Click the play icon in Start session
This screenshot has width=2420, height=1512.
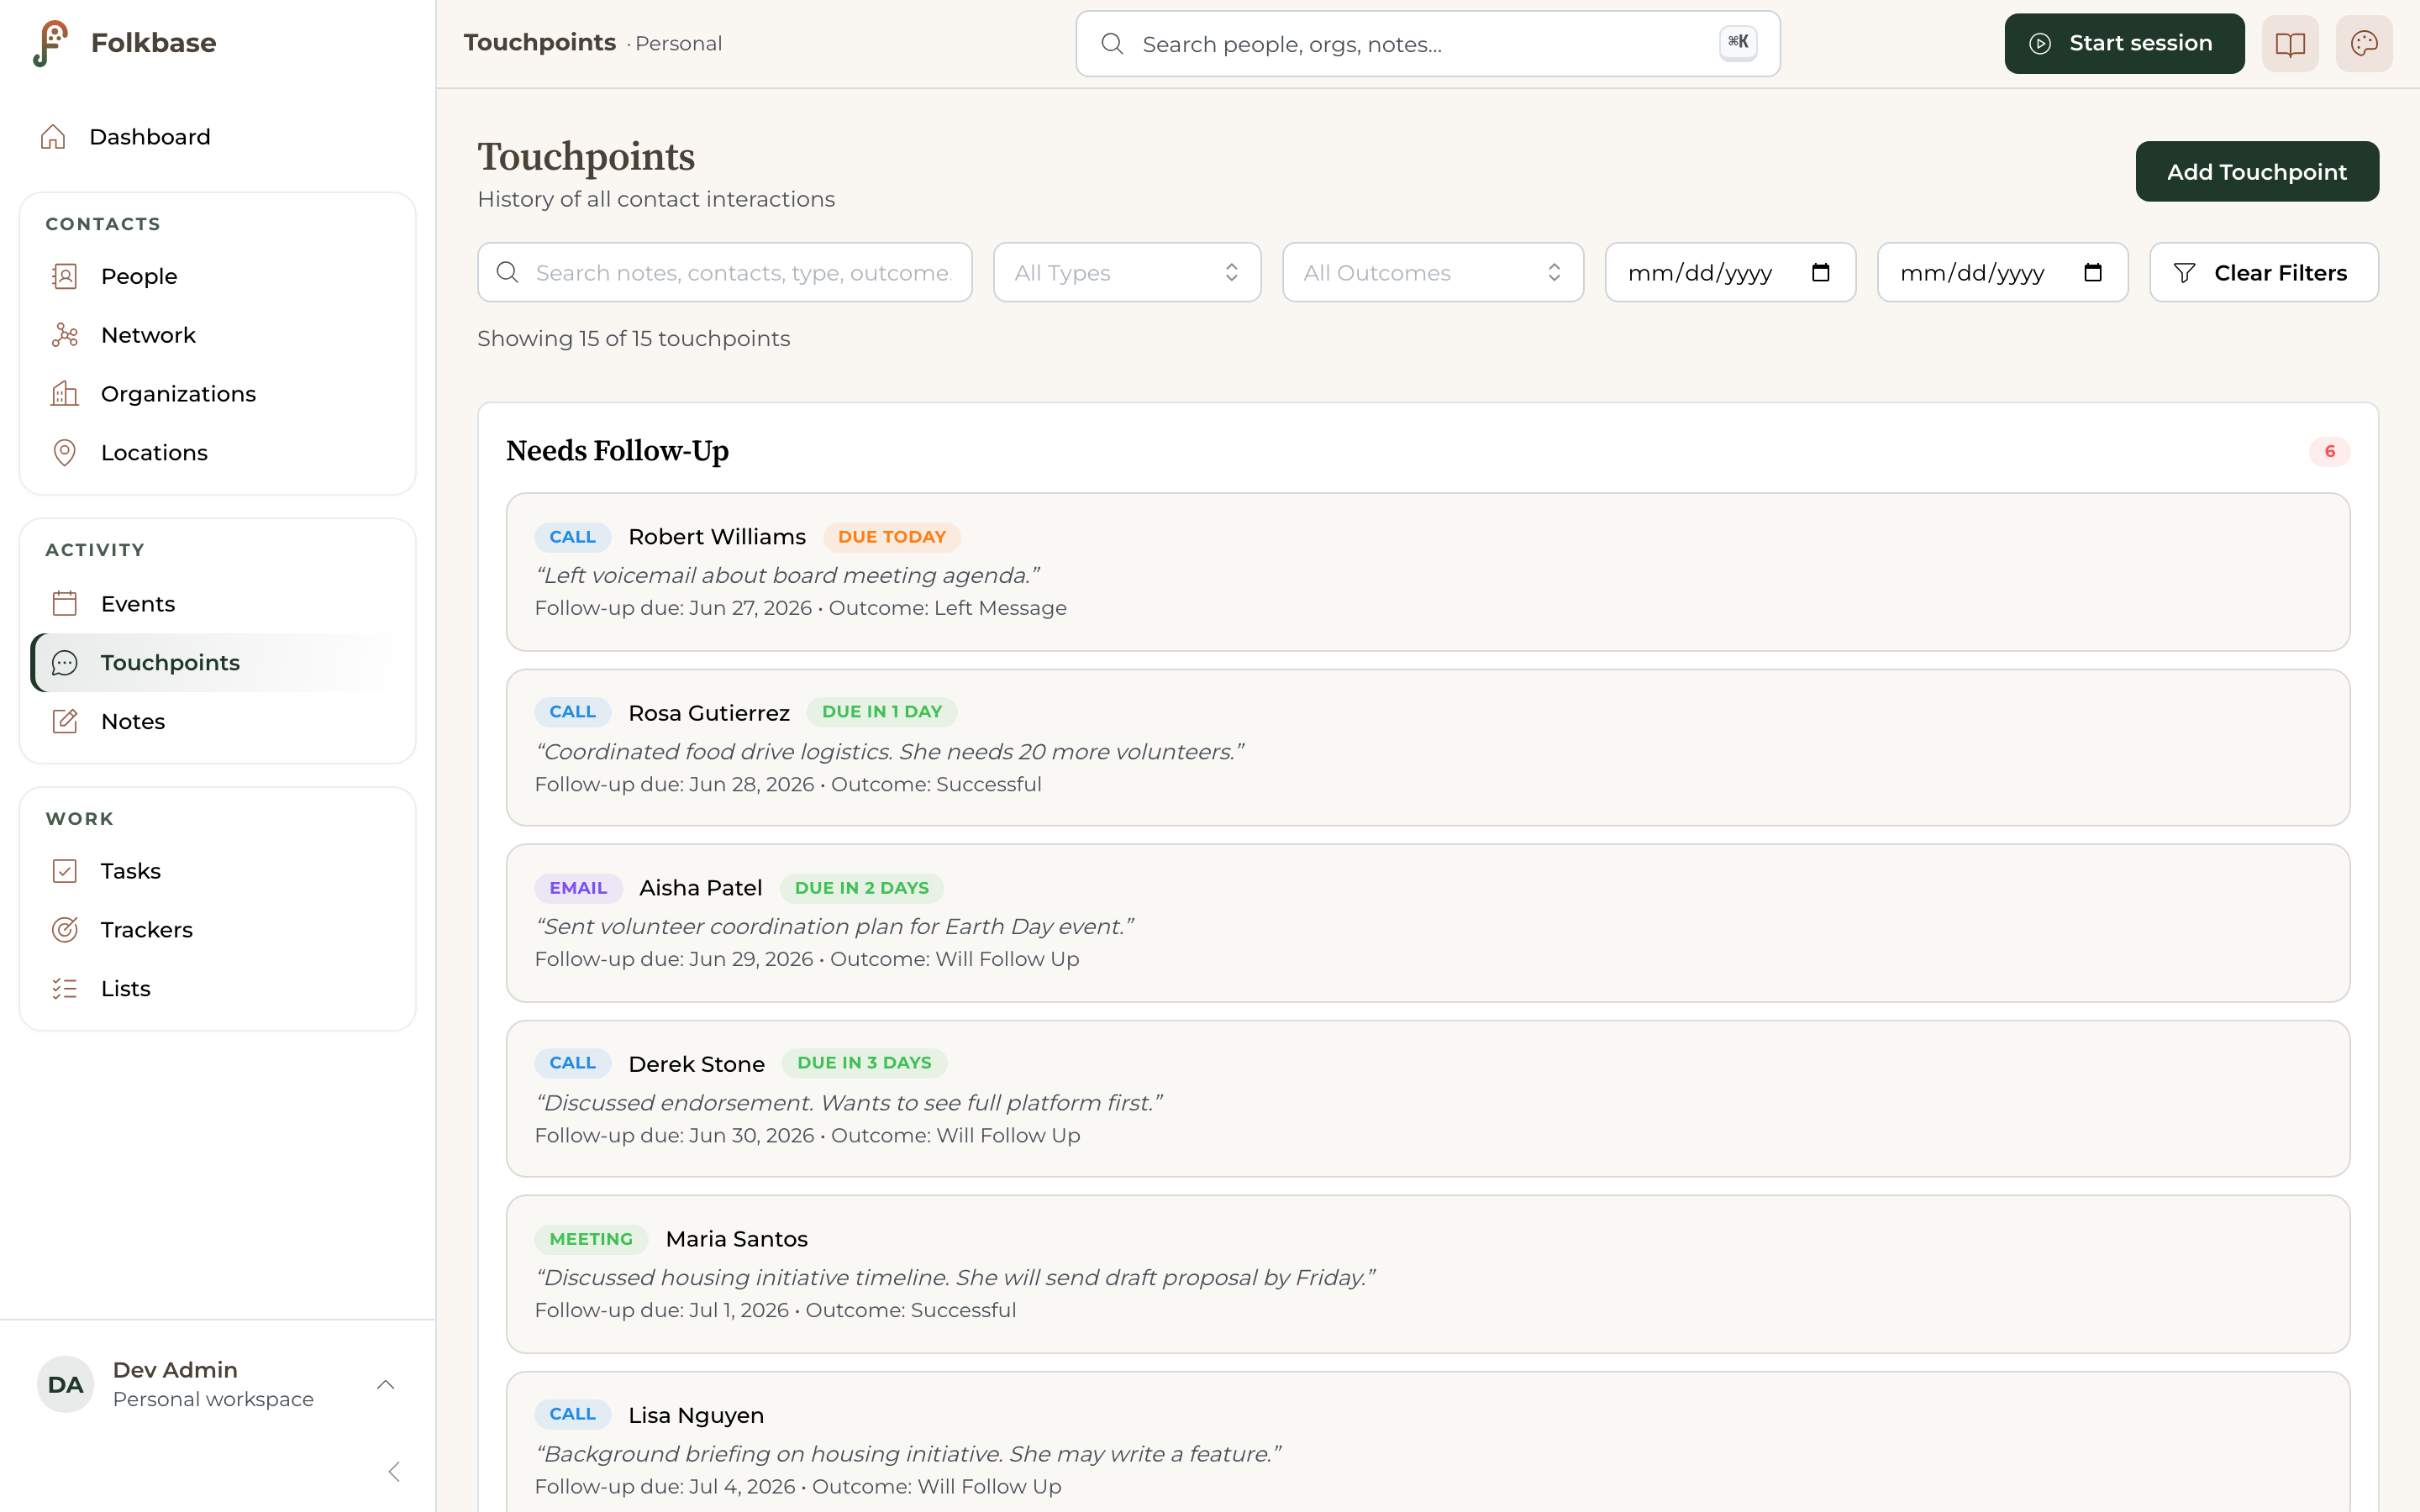point(2040,44)
